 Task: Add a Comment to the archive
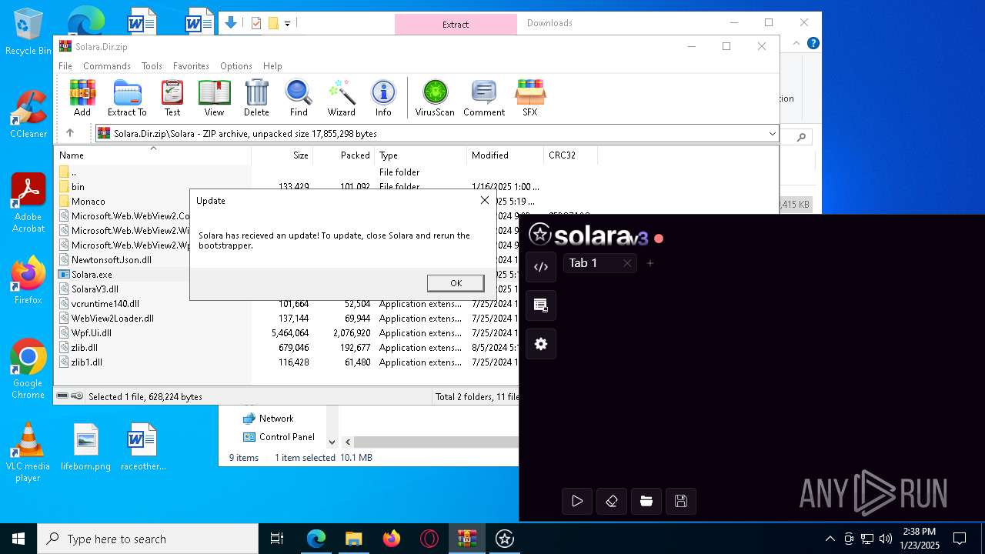pos(484,98)
